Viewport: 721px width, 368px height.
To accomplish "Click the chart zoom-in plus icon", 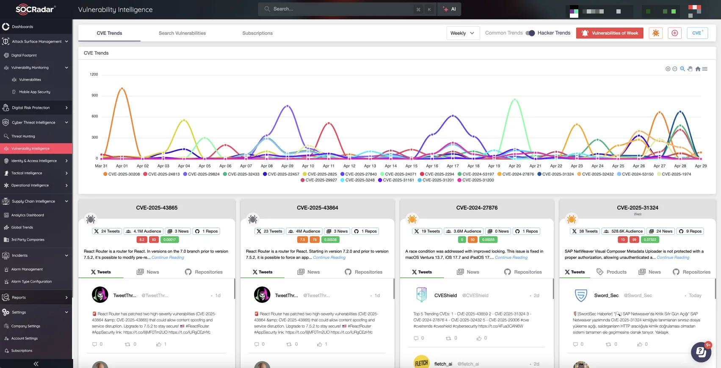I will 668,69.
